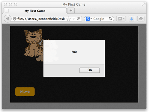This screenshot has height=112, width=150.
Task: Open the downloads arrow button
Action: click(131, 19)
